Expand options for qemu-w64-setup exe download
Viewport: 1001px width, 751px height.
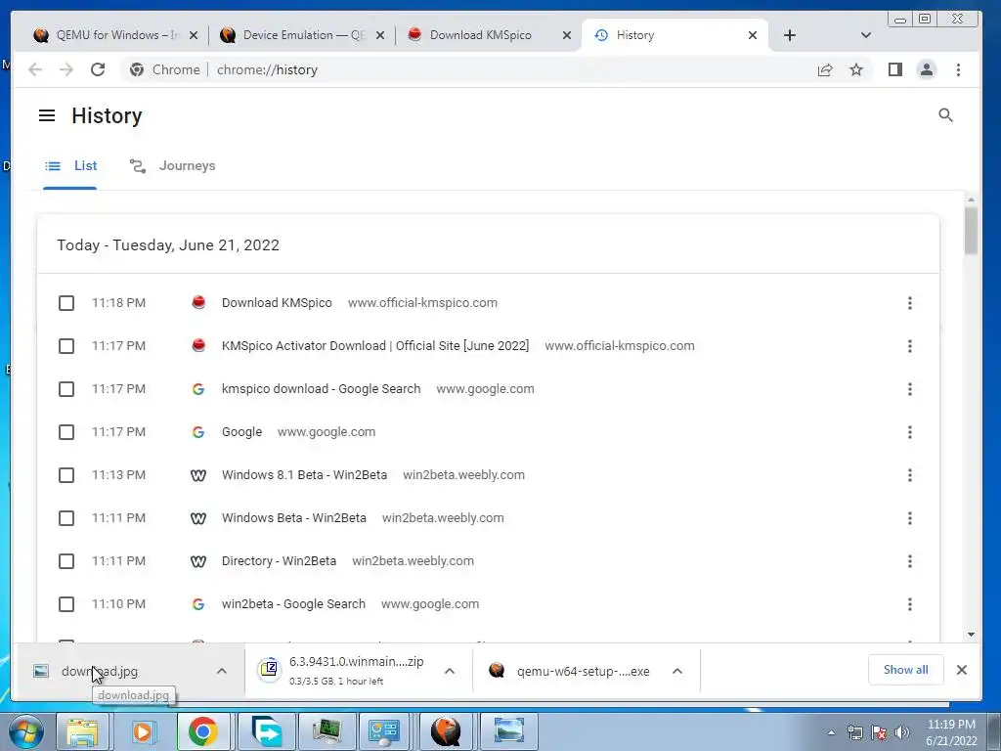click(677, 671)
